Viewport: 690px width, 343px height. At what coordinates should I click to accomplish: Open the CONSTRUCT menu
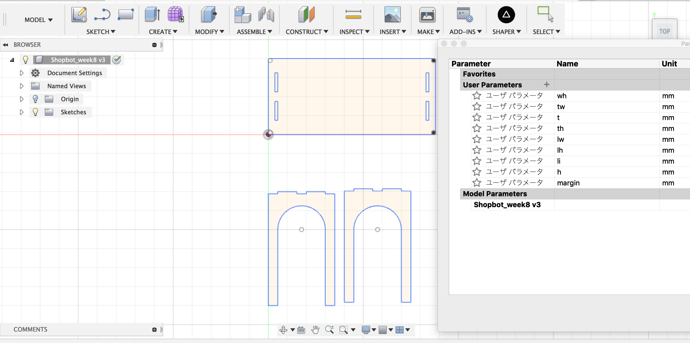pyautogui.click(x=307, y=32)
